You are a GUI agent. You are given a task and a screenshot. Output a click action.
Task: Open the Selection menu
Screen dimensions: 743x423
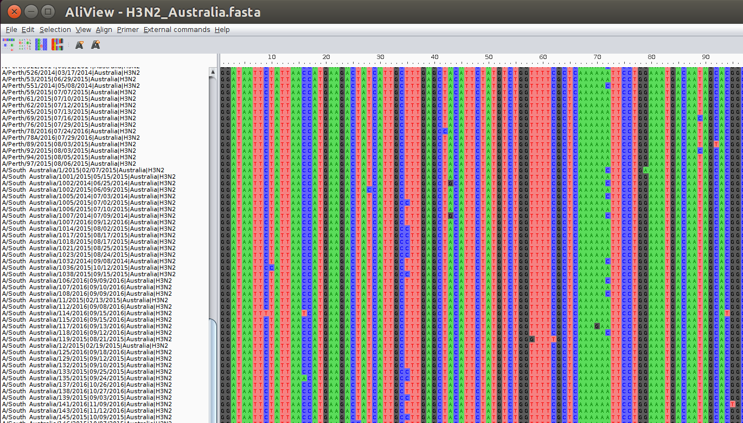click(x=55, y=30)
